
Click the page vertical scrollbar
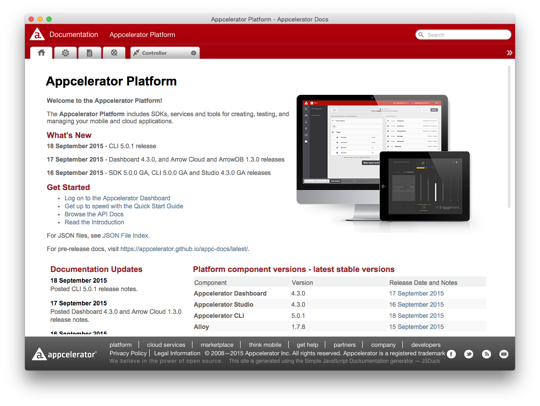[509, 136]
